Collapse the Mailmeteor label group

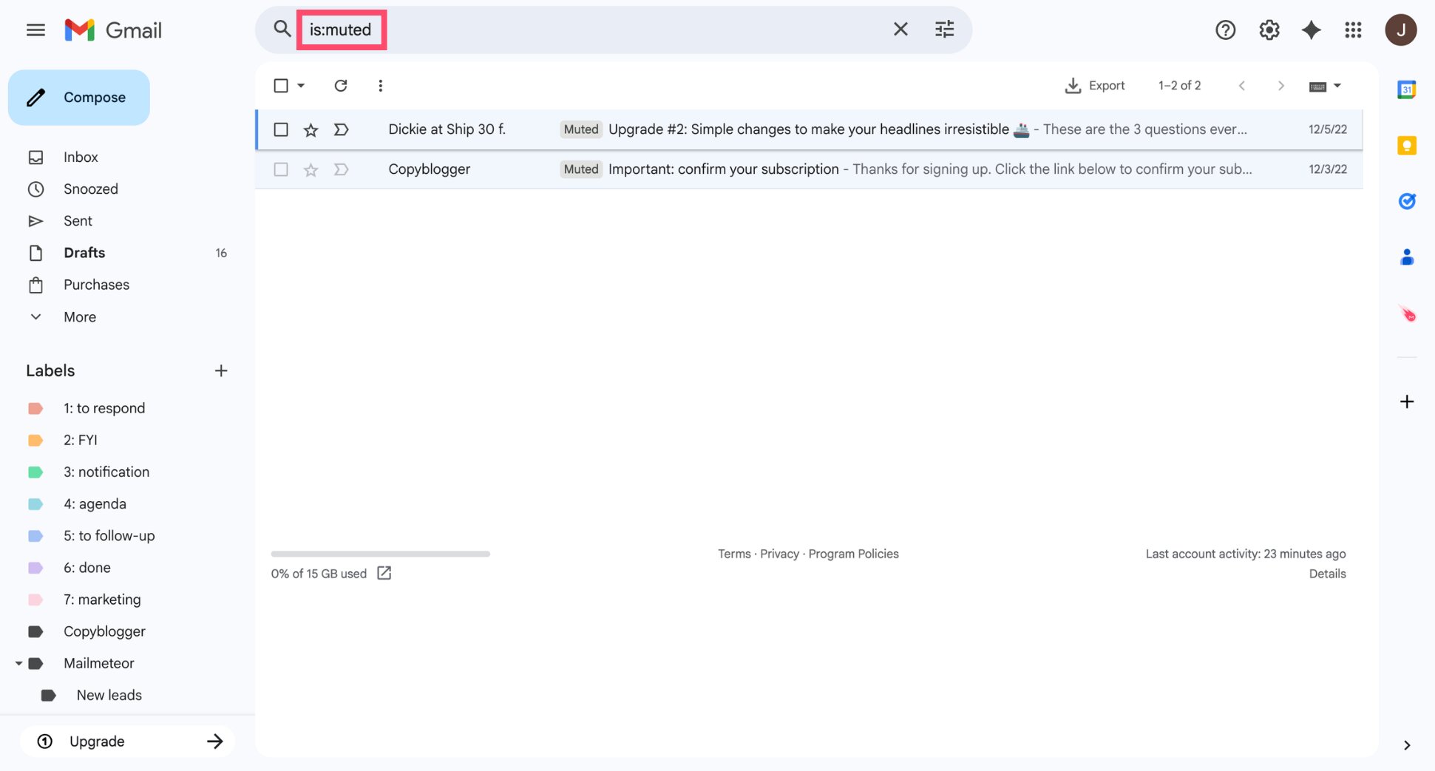[x=18, y=663]
